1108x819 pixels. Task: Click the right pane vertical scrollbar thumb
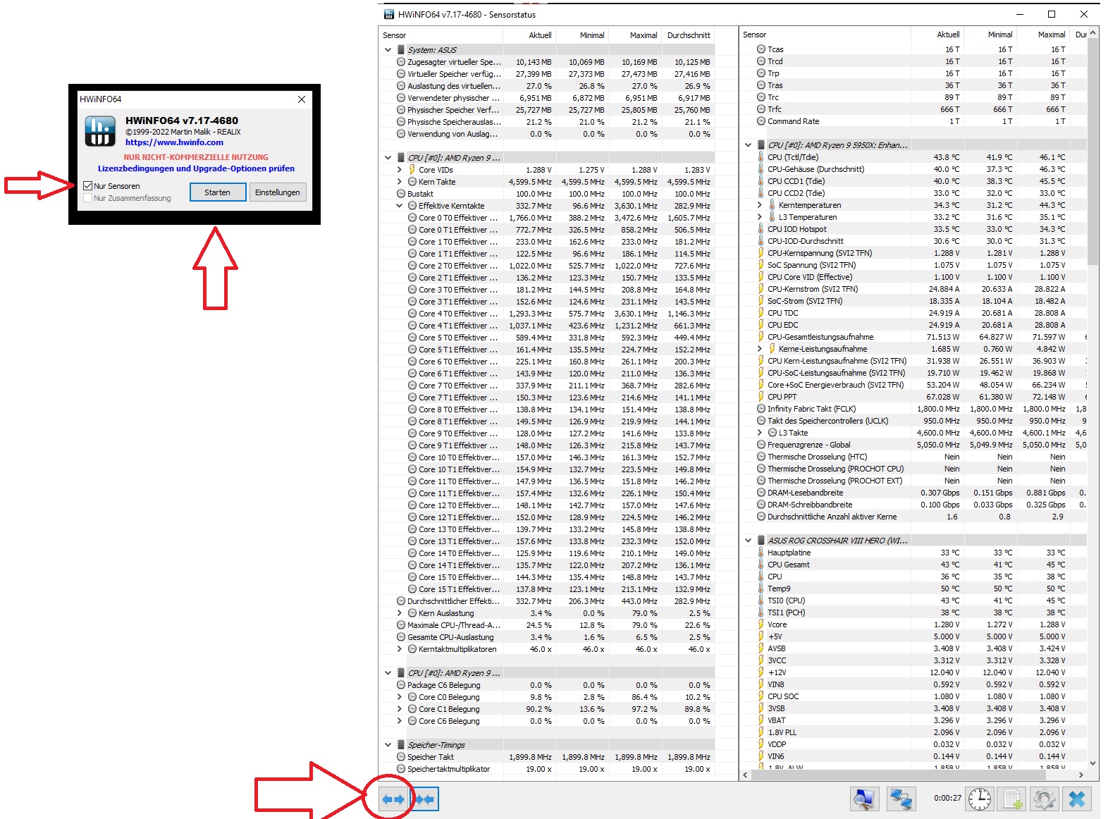pos(1093,152)
